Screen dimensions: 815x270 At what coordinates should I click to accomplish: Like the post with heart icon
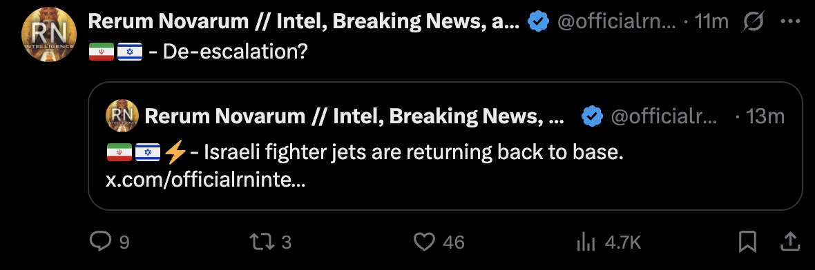point(424,242)
